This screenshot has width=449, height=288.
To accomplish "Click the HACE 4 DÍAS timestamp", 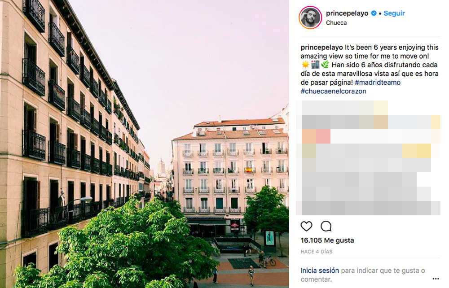I will tap(317, 252).
